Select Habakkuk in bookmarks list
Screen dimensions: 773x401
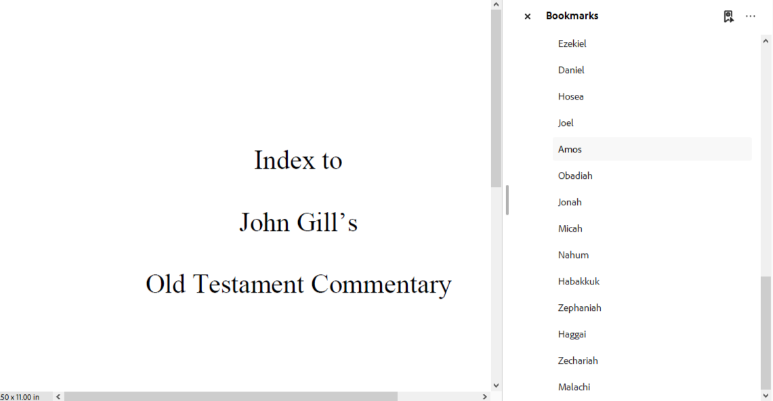[x=579, y=281]
